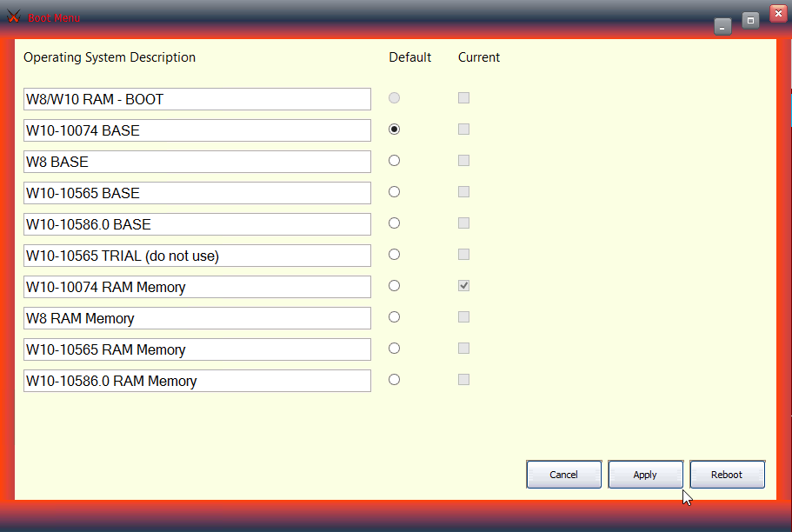792x532 pixels.
Task: Click the W10-10074 BASE description field
Action: point(197,130)
